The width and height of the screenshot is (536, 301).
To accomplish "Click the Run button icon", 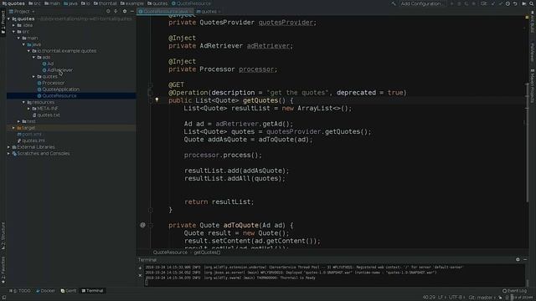I will pos(451,3).
